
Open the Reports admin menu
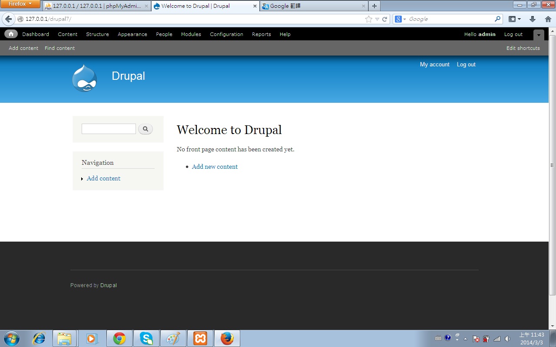pos(261,34)
